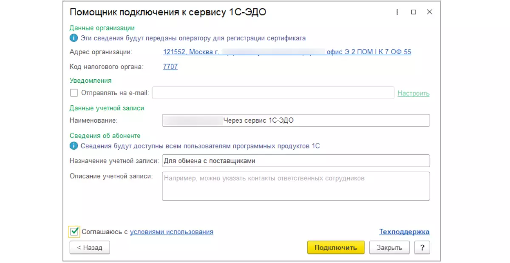Uncheck the Соглашаюсь с условиями checkbox
This screenshot has width=510, height=263.
[x=74, y=232]
